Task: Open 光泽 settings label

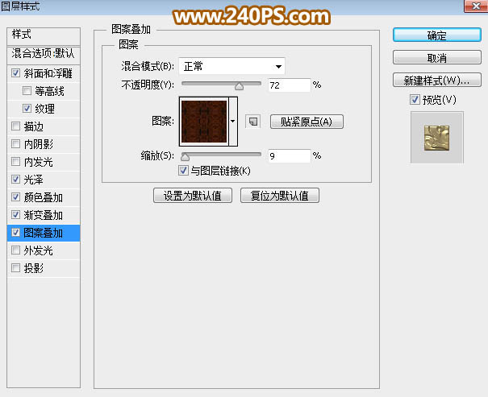Action: tap(33, 180)
